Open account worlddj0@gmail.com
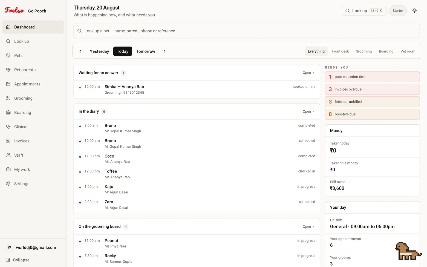The height and width of the screenshot is (267, 427). coord(33,248)
